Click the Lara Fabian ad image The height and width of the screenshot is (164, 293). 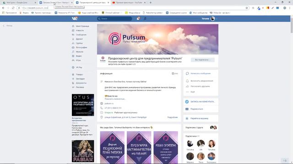click(x=83, y=151)
